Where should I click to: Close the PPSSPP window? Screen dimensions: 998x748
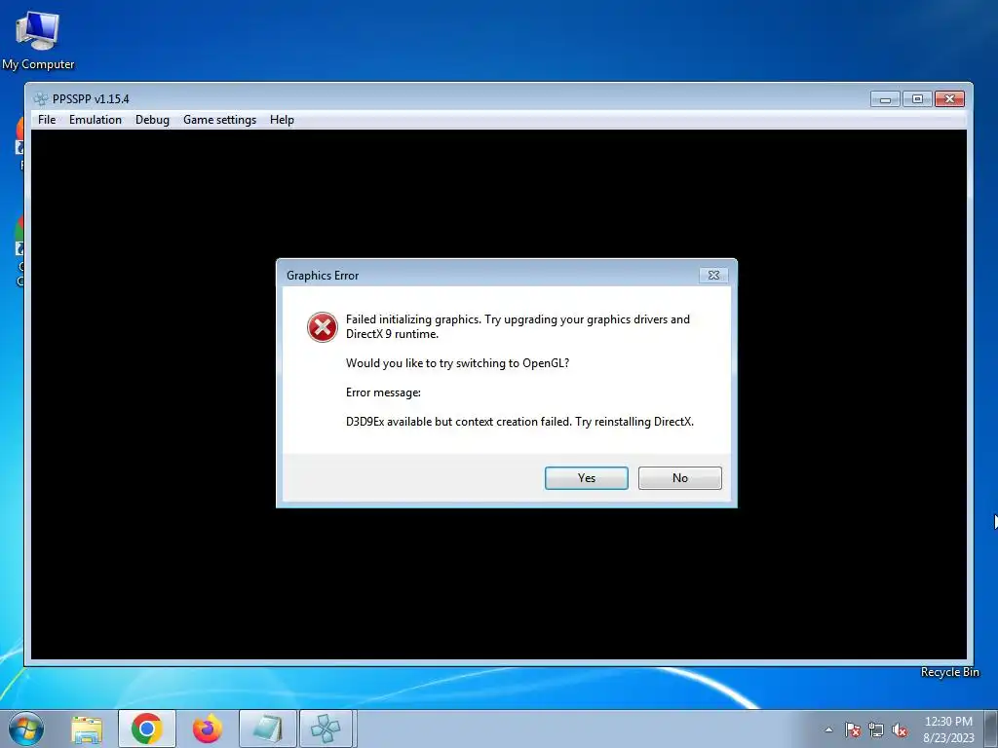click(949, 99)
